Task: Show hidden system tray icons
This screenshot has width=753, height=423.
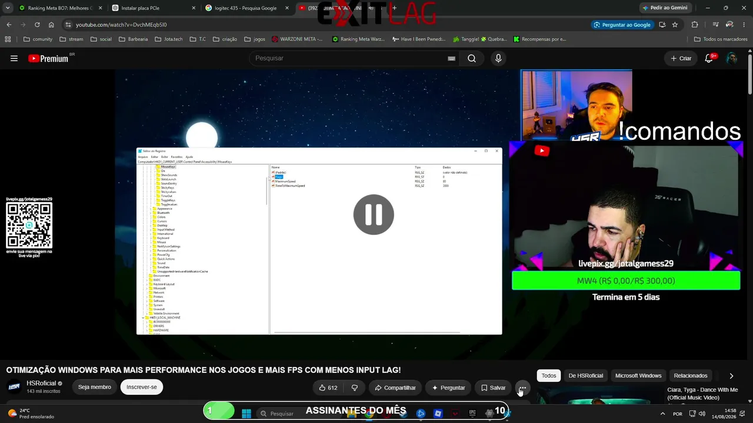Action: click(x=663, y=414)
